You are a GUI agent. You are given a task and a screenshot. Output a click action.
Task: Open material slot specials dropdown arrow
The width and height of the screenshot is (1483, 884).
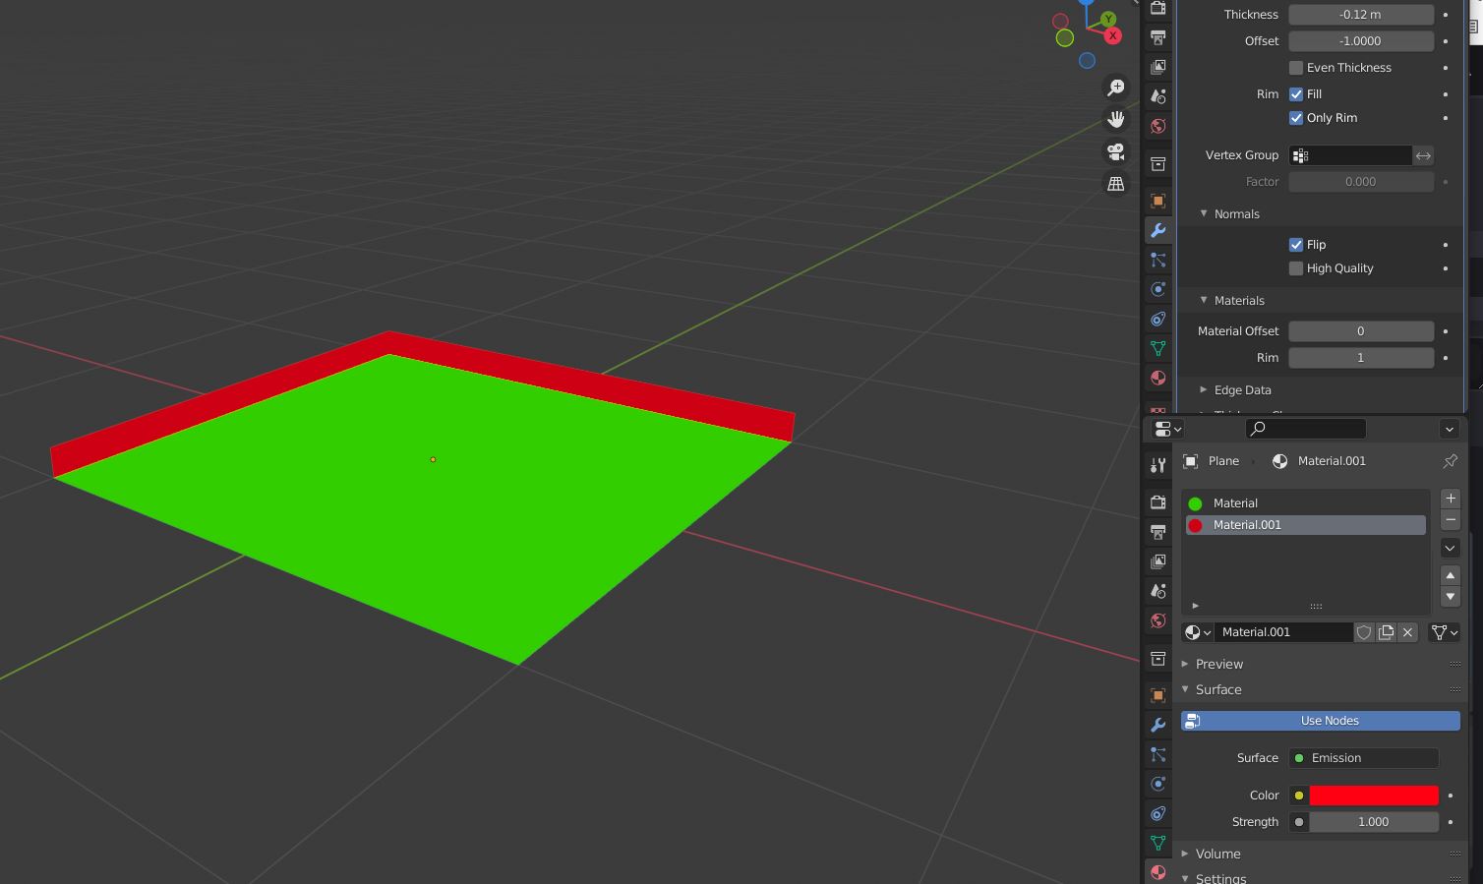pos(1450,548)
